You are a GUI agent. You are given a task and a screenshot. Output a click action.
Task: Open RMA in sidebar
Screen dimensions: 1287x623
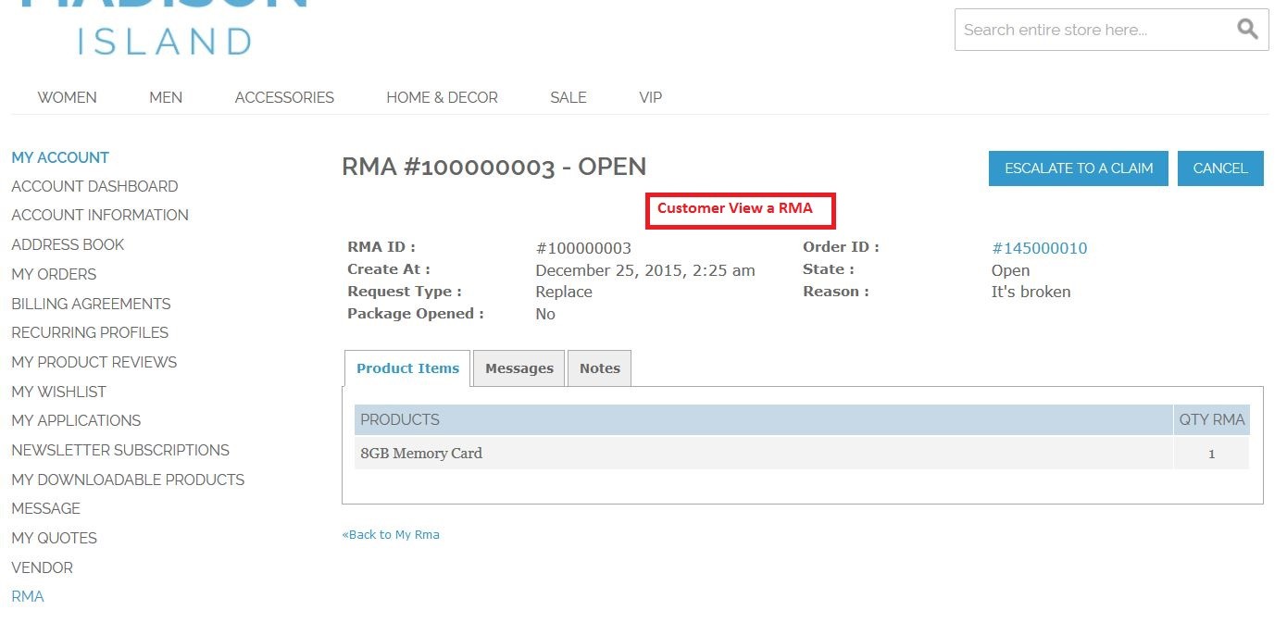tap(28, 596)
